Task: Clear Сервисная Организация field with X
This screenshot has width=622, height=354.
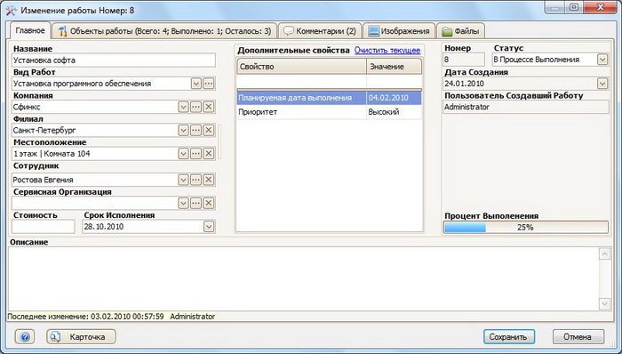Action: click(209, 203)
